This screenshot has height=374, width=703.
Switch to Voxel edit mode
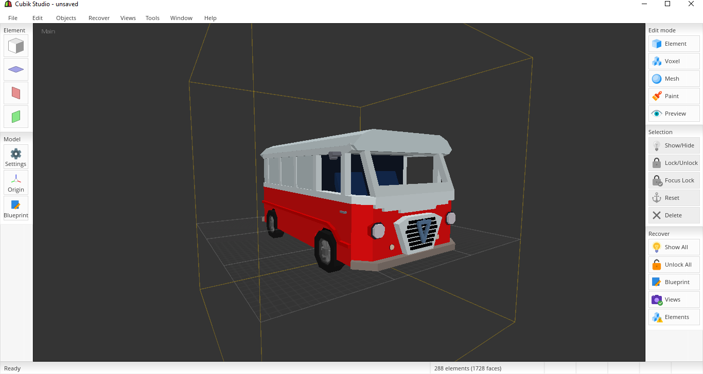tap(674, 61)
